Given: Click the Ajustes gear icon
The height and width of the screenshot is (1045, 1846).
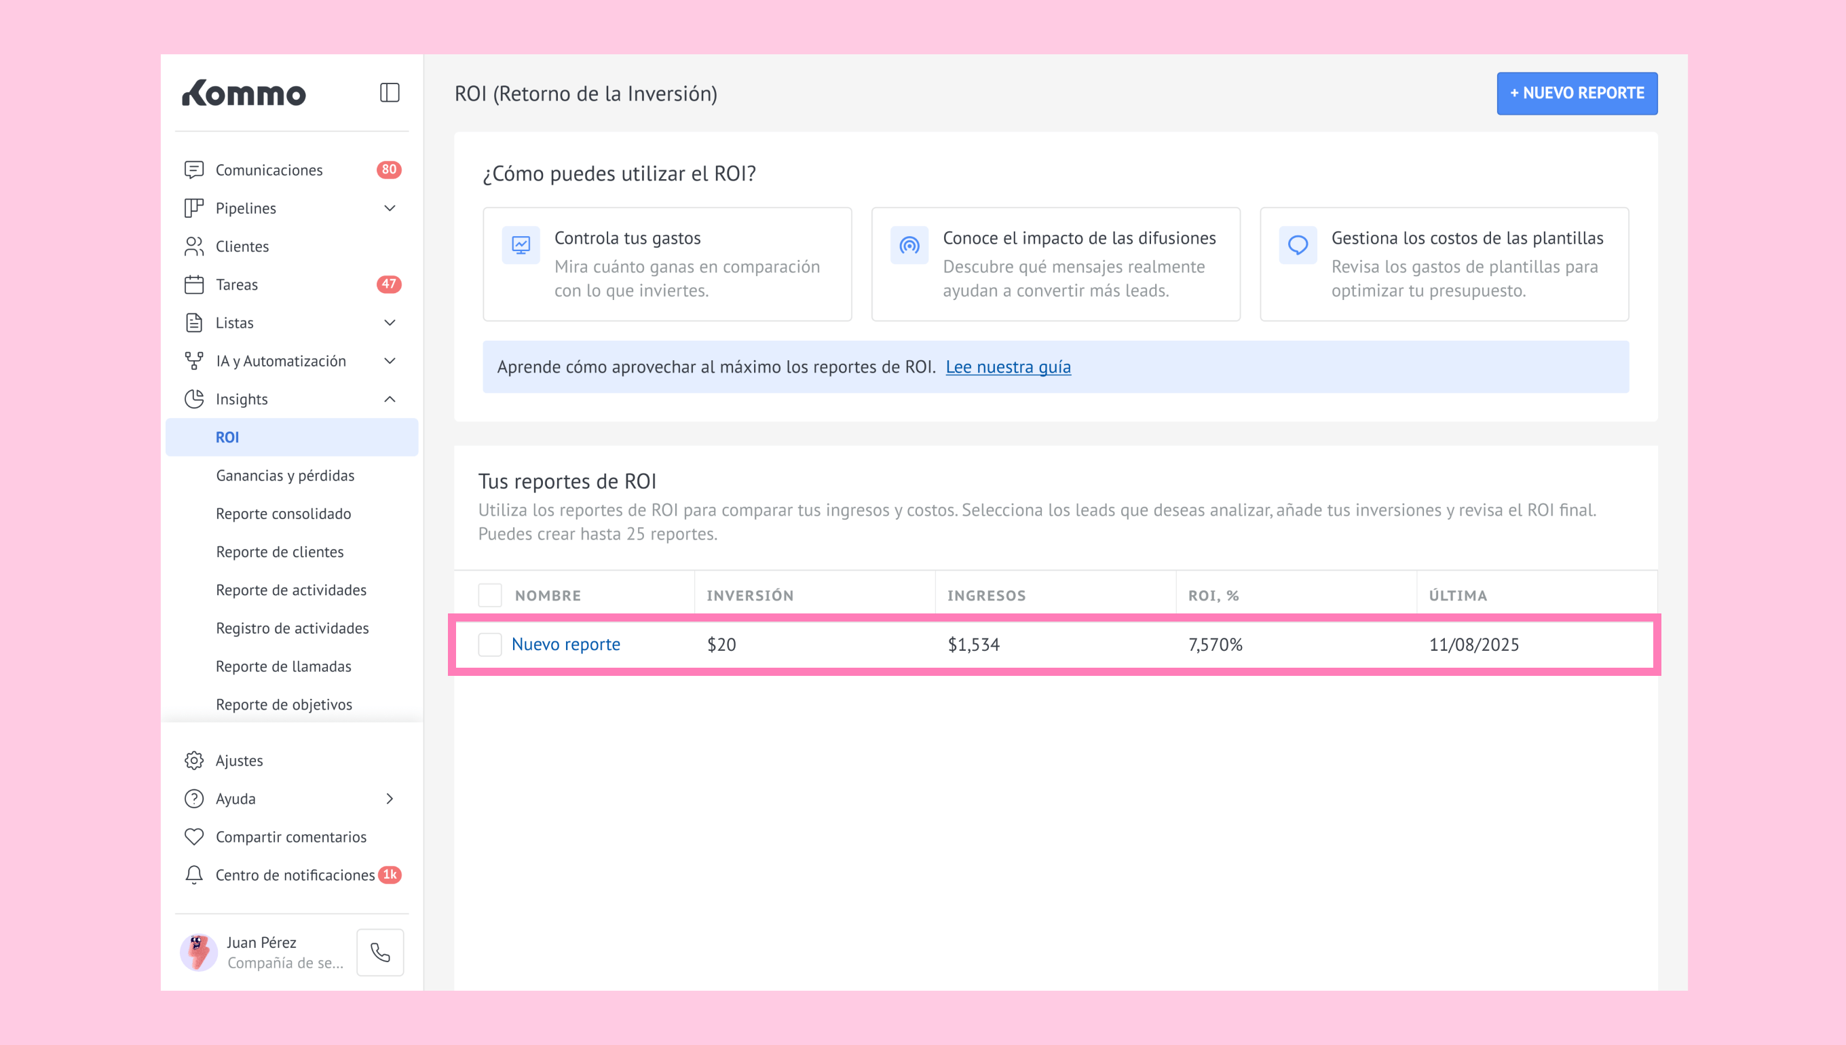Looking at the screenshot, I should tap(194, 760).
